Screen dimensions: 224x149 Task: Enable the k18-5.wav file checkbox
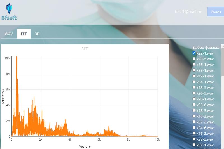pyautogui.click(x=194, y=87)
